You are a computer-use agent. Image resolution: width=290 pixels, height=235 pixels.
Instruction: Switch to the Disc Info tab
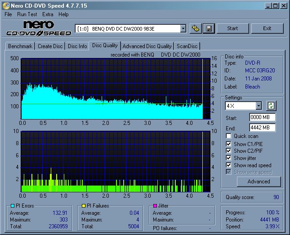(x=77, y=46)
